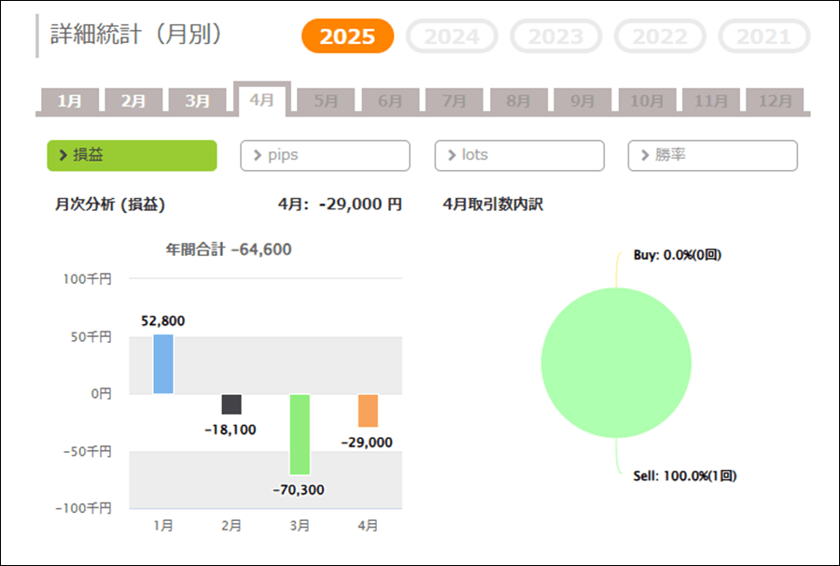840x566 pixels.
Task: Click the 2月 x-axis label
Action: pyautogui.click(x=231, y=526)
